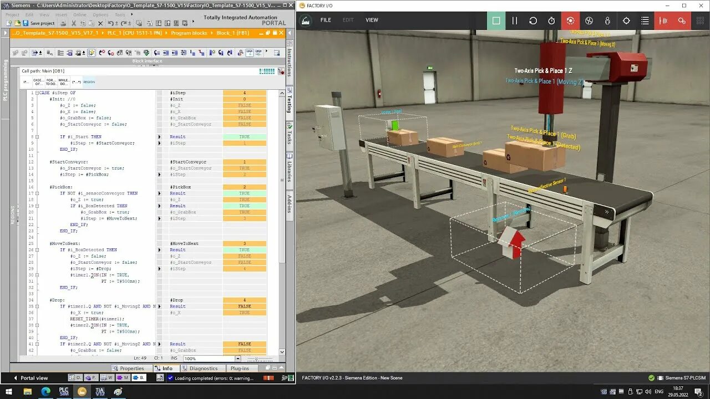Click the list lines icon in Factory I/O

645,21
